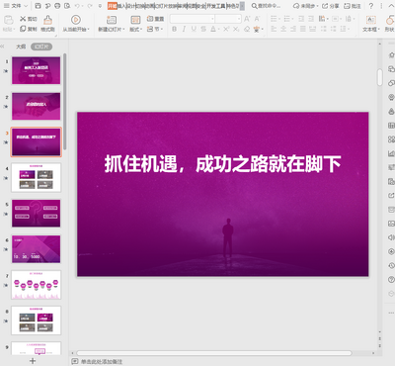Toggle Bold formatting

pos(174,29)
